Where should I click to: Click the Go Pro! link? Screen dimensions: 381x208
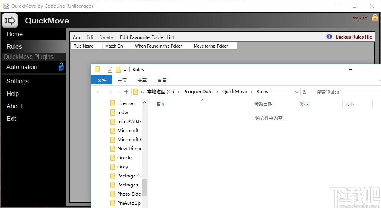(x=361, y=17)
